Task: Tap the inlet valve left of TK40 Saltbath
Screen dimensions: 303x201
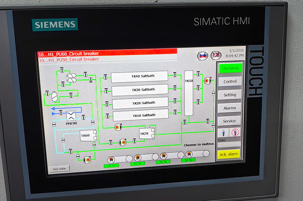Action: (105, 77)
